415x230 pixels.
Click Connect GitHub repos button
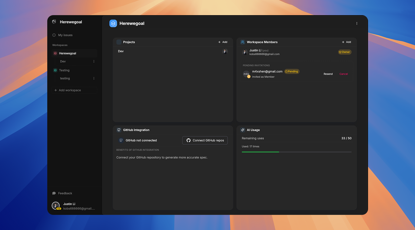(205, 140)
